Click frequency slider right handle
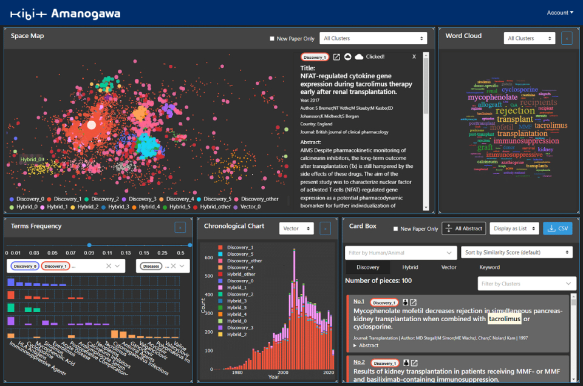 click(x=190, y=245)
